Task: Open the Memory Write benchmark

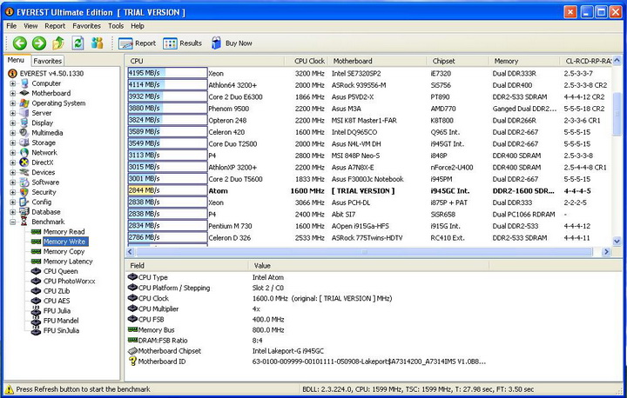Action: coord(64,242)
